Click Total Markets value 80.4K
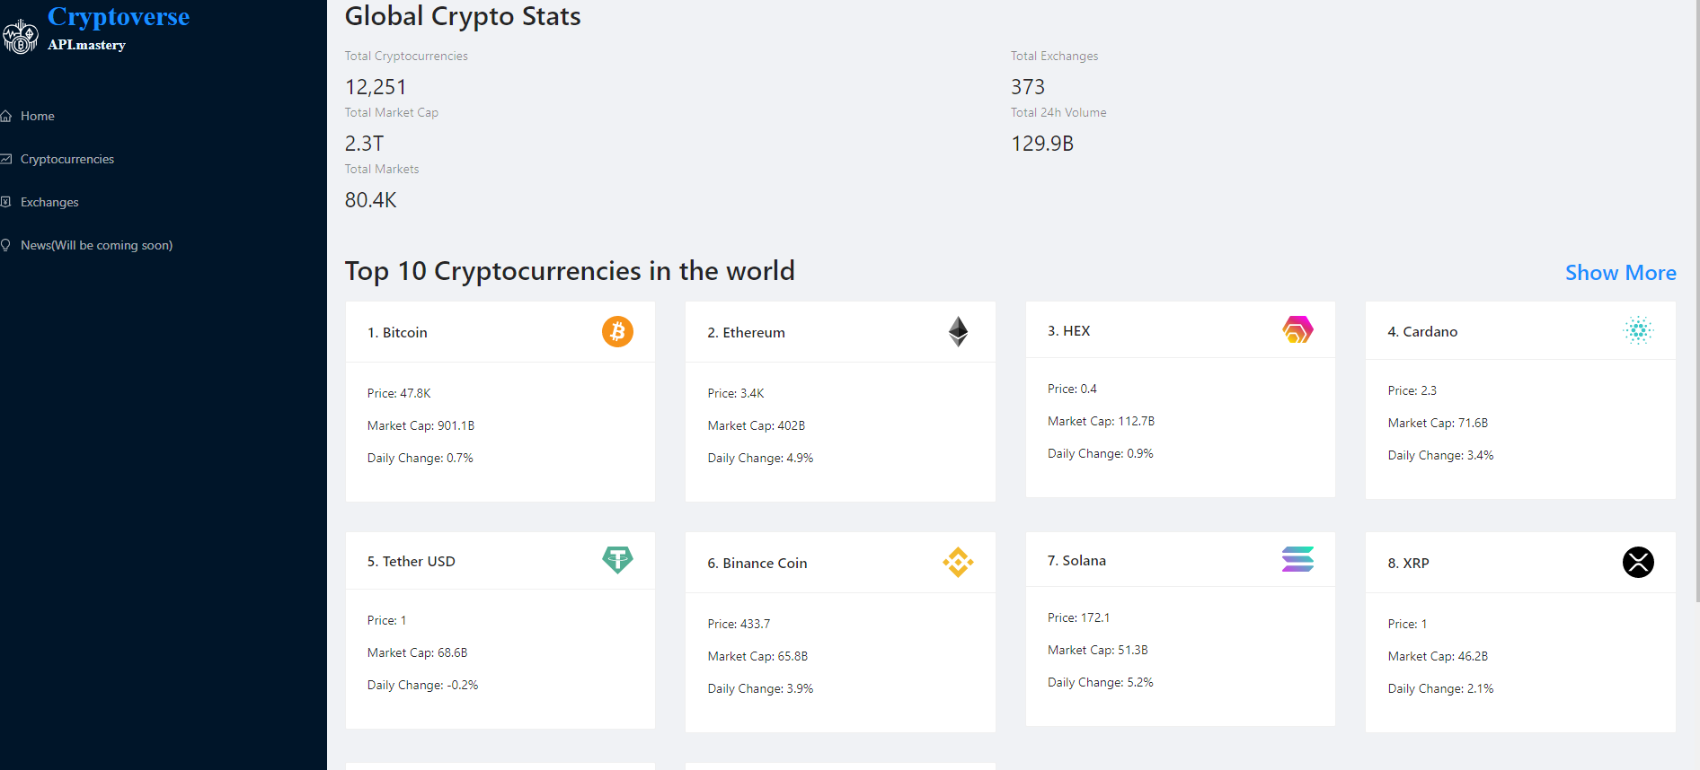 click(x=370, y=200)
